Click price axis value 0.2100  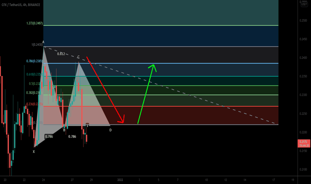(x=303, y=170)
